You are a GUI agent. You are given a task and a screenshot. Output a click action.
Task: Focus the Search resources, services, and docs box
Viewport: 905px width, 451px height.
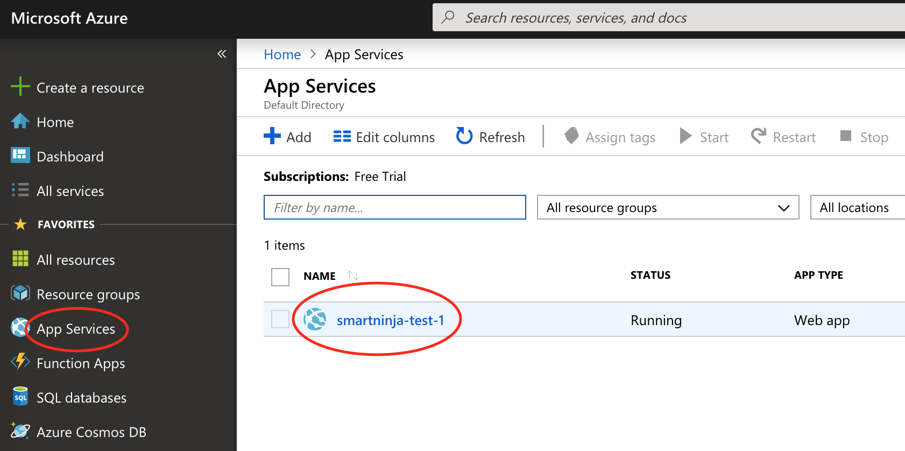coord(669,17)
